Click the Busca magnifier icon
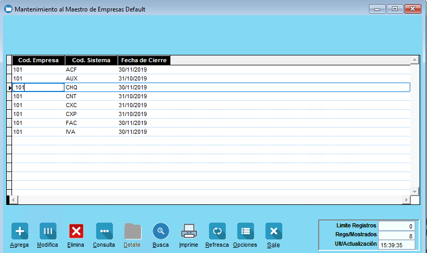The width and height of the screenshot is (427, 253). [x=161, y=231]
